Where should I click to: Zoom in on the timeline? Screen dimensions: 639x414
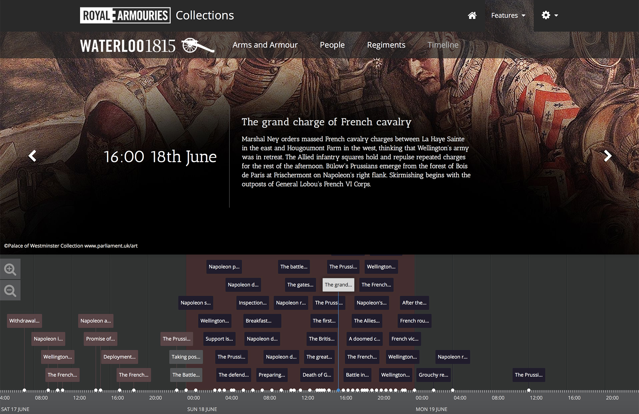tap(10, 269)
